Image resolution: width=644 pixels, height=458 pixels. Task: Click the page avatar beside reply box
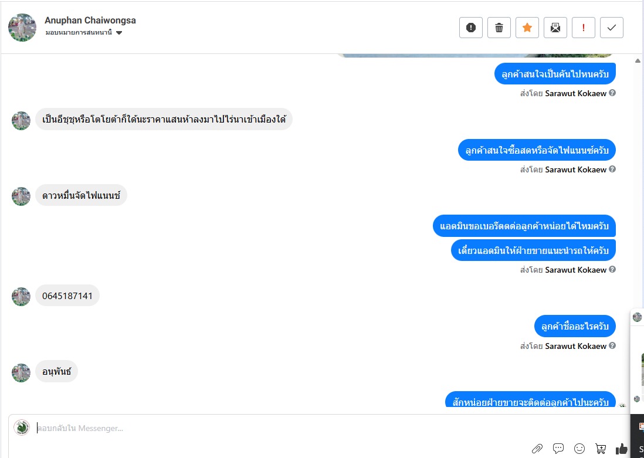[x=22, y=428]
